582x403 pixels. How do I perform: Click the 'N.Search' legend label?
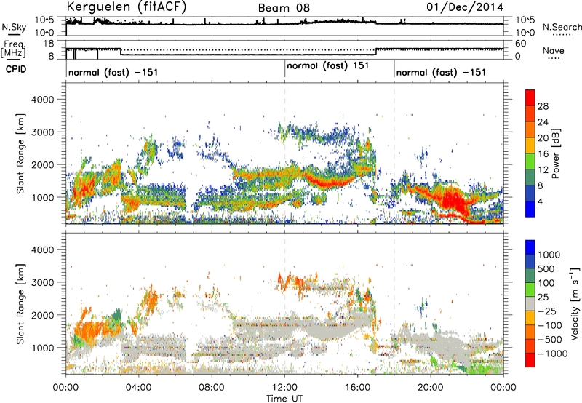coord(562,27)
